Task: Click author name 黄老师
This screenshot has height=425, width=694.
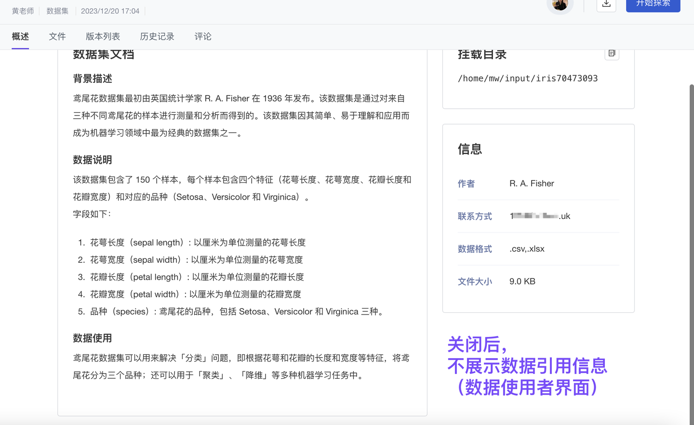Action: click(x=23, y=11)
